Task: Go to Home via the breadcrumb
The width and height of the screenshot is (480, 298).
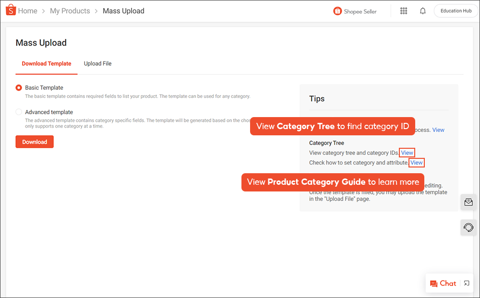Action: (27, 11)
